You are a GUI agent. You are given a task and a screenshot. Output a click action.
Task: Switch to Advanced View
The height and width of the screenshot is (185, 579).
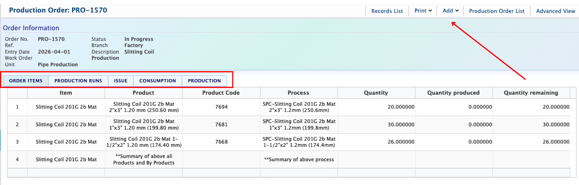[555, 11]
